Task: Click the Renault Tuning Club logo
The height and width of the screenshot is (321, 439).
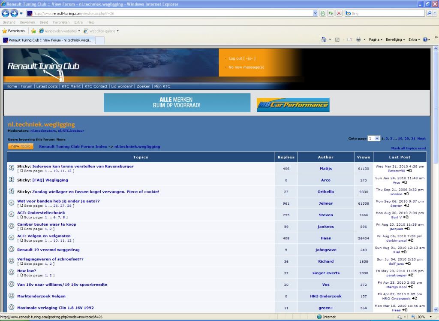Action: point(43,67)
